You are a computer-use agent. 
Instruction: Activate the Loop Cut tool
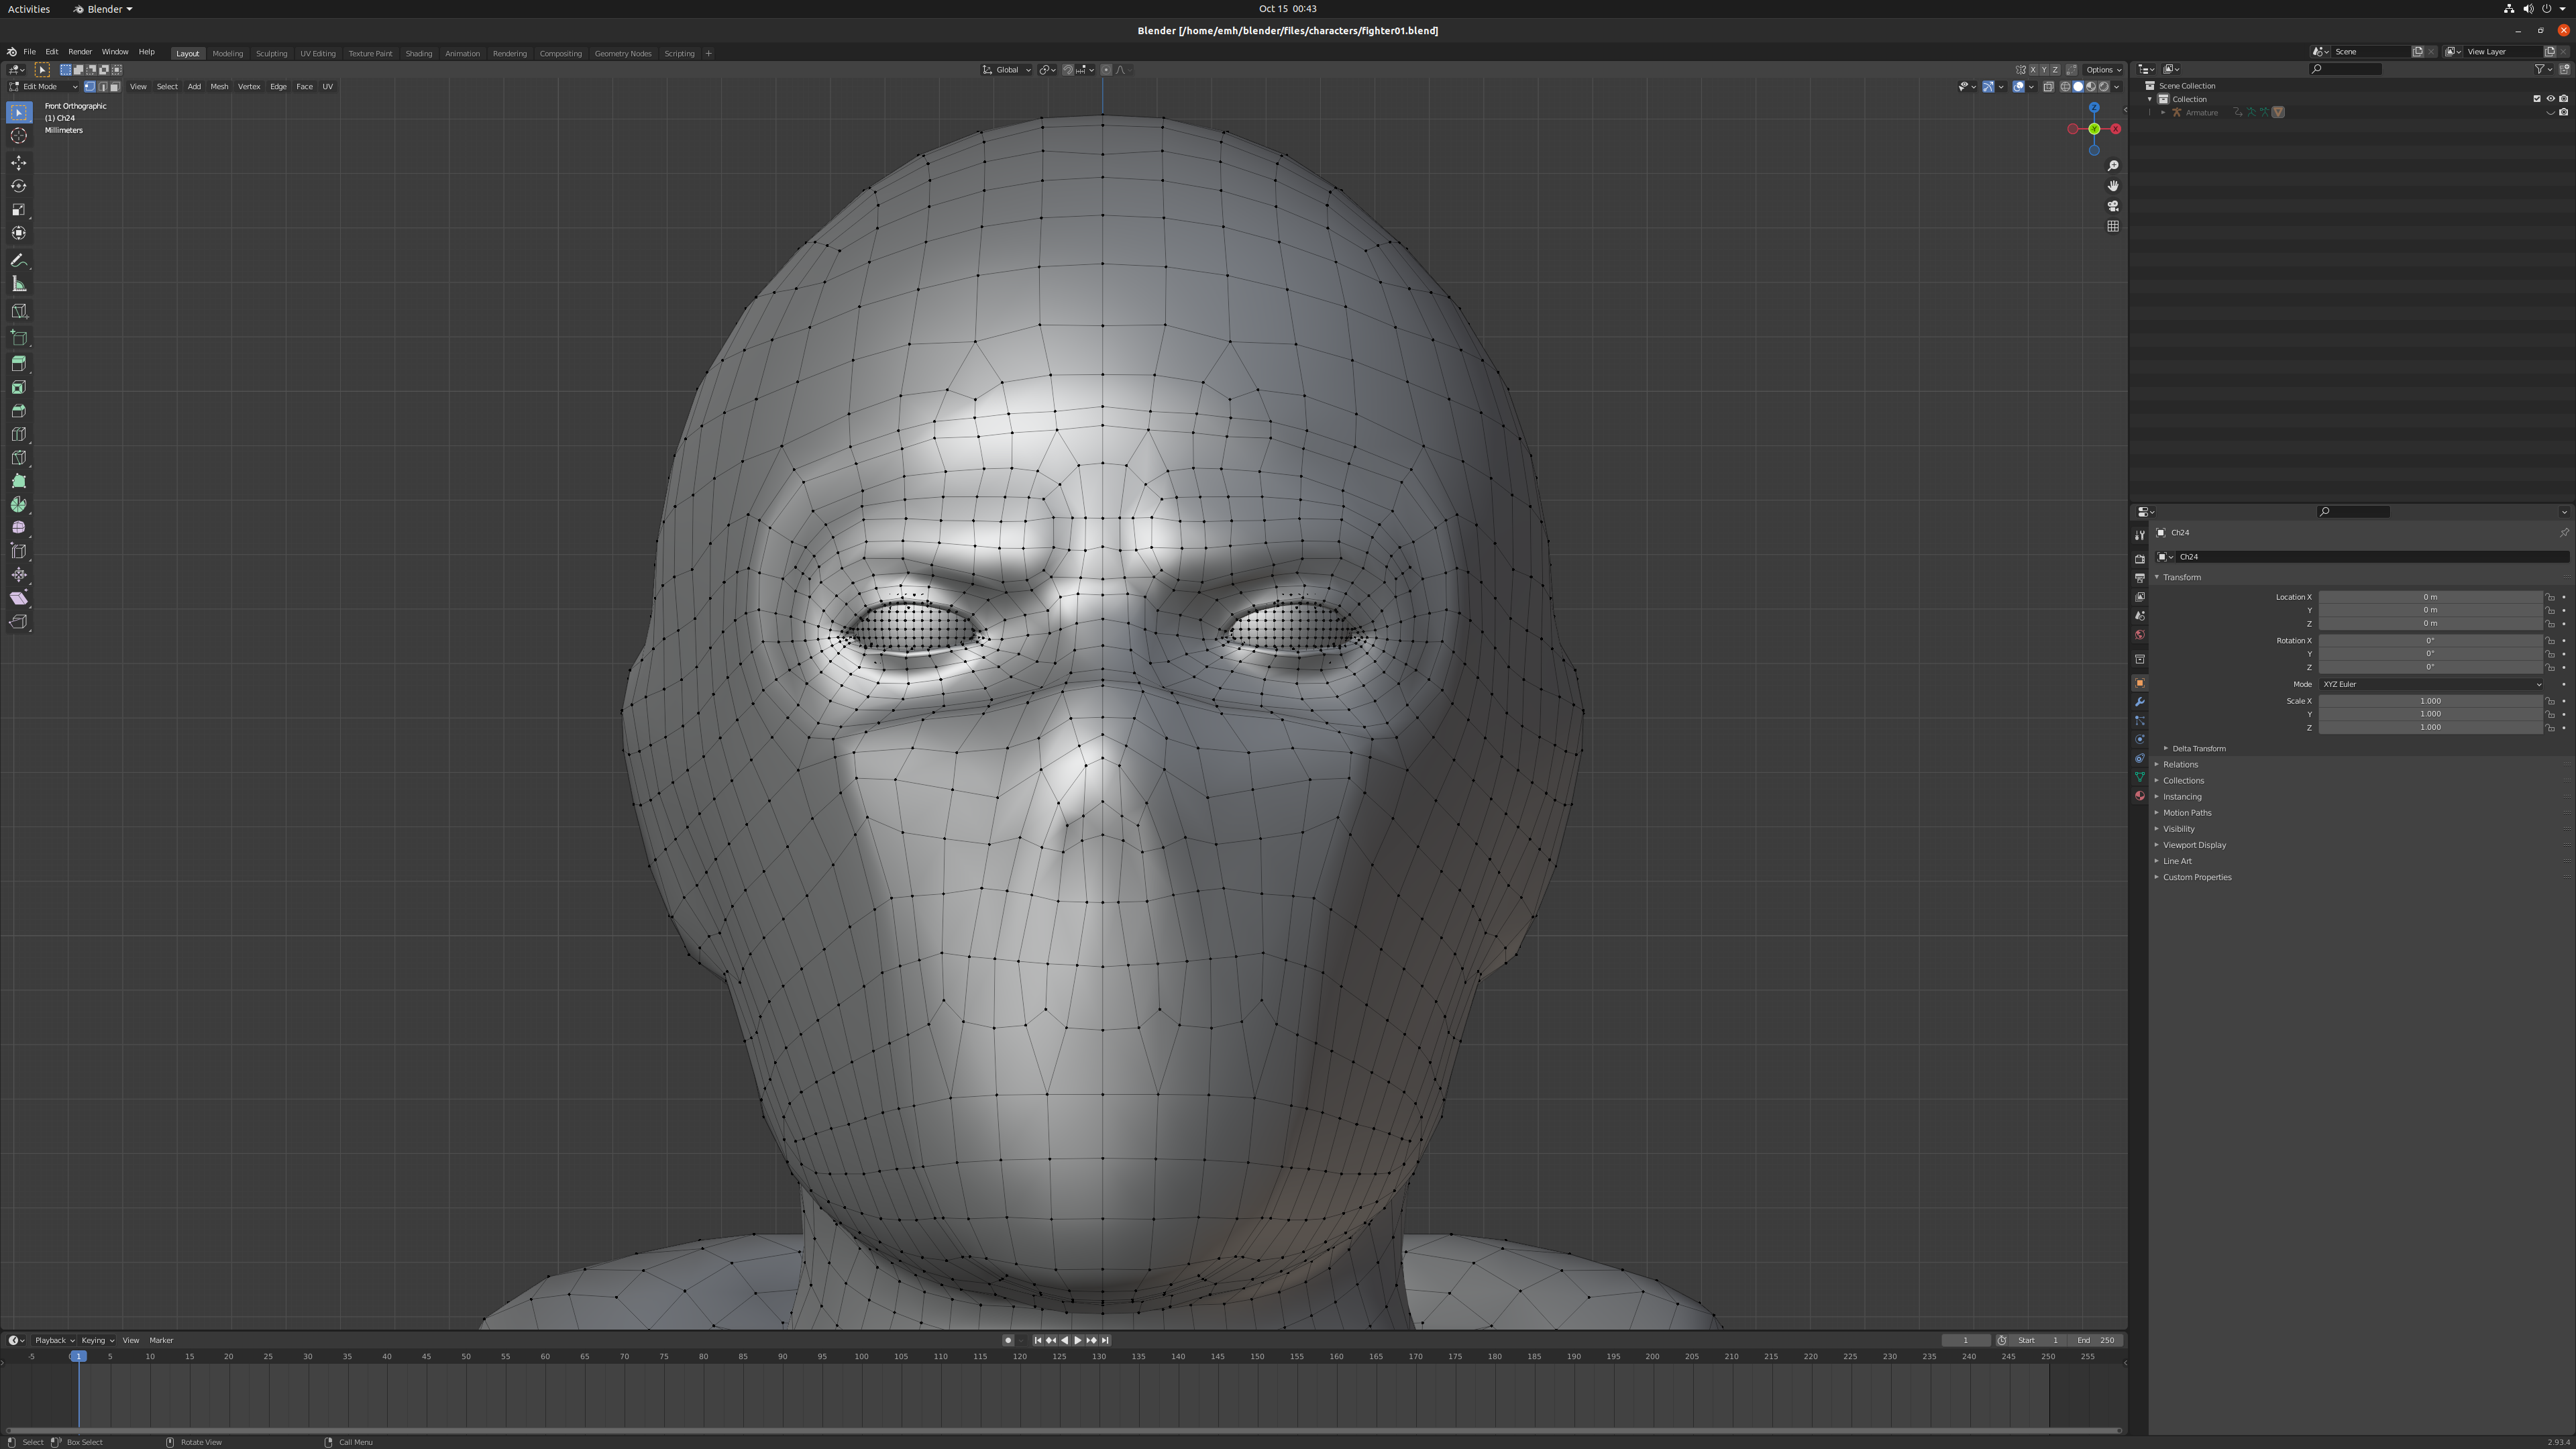click(19, 434)
